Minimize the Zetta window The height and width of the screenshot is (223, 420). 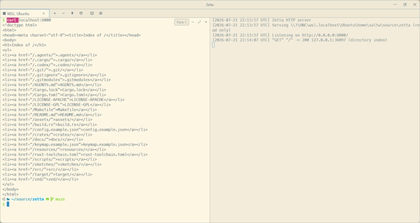click(x=395, y=5)
